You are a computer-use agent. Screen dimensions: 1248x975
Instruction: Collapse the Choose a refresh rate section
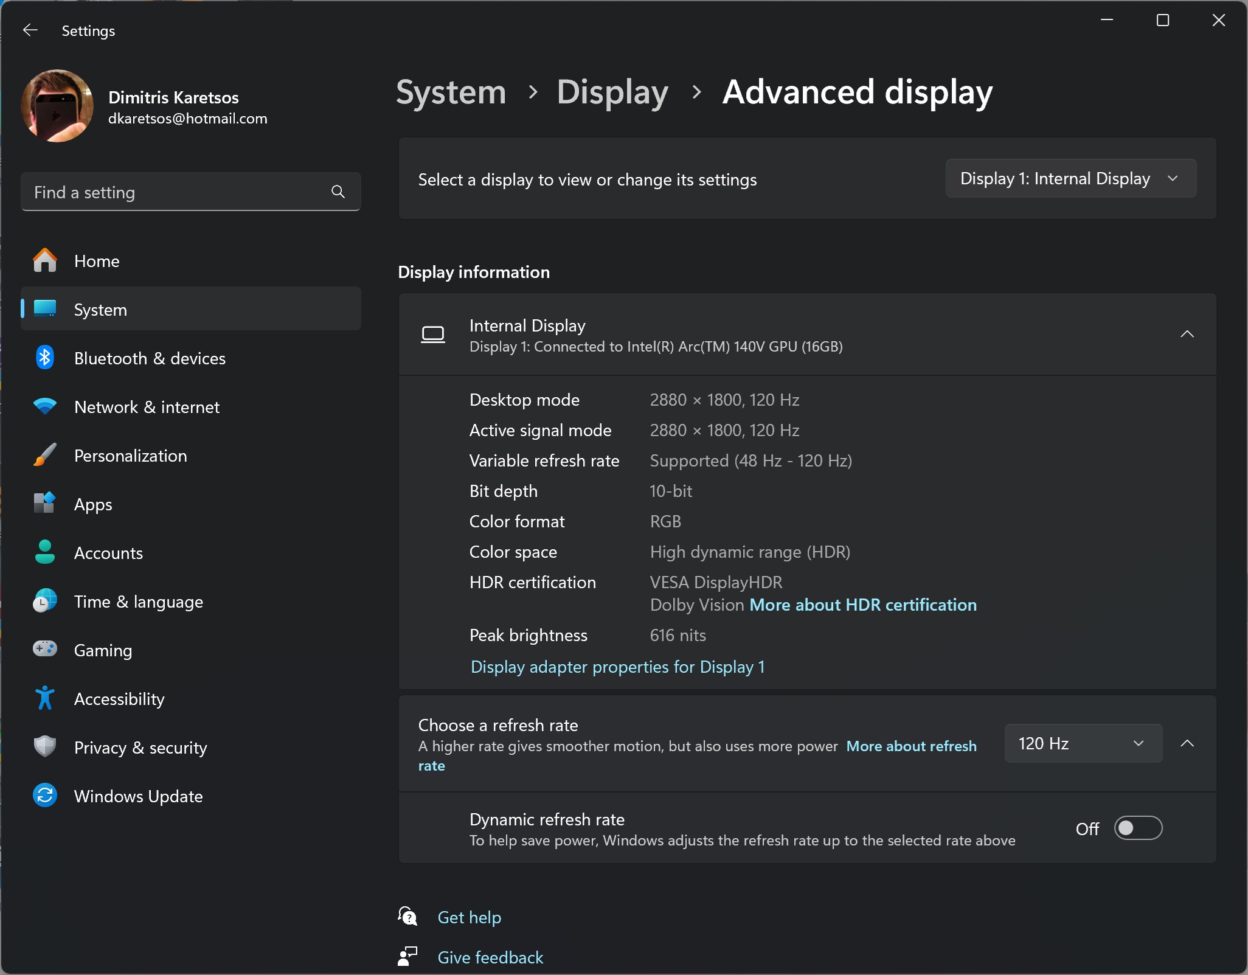point(1187,743)
